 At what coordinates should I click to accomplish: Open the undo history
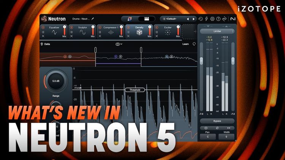click(201, 19)
